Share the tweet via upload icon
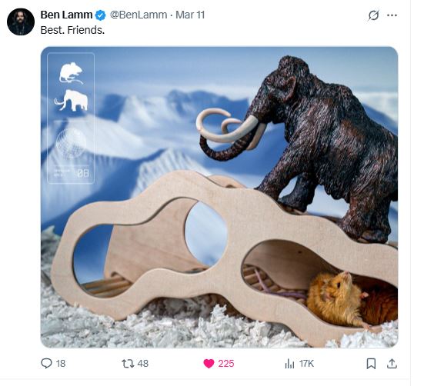424x386 pixels. pos(392,364)
